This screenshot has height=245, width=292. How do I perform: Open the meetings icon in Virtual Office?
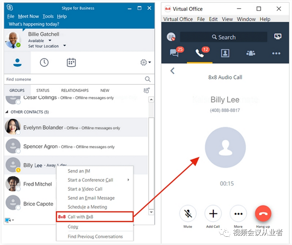click(x=251, y=53)
